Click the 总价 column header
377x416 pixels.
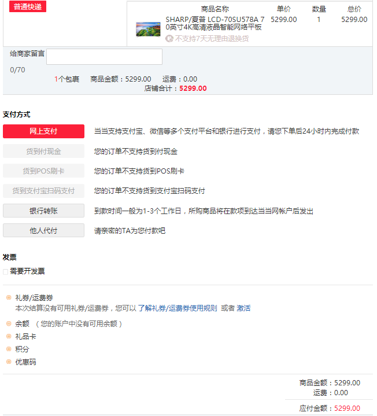coord(354,9)
